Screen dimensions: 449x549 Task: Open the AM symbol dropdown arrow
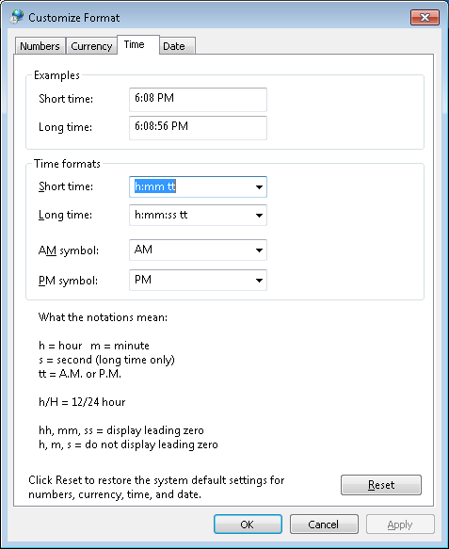point(259,250)
